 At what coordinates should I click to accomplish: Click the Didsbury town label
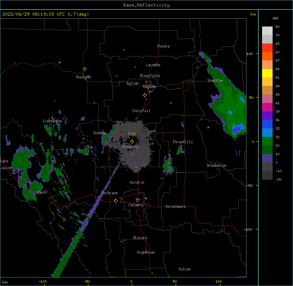point(131,146)
